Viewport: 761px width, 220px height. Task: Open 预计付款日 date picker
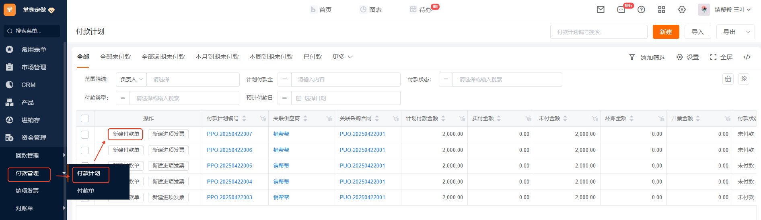pos(346,98)
